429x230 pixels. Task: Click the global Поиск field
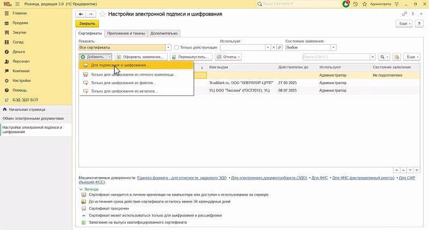(299, 4)
